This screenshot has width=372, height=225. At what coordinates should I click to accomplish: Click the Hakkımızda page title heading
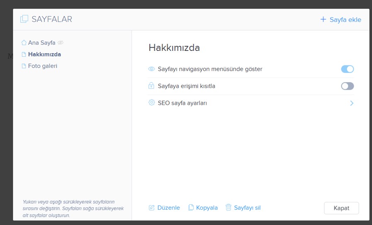pos(174,48)
